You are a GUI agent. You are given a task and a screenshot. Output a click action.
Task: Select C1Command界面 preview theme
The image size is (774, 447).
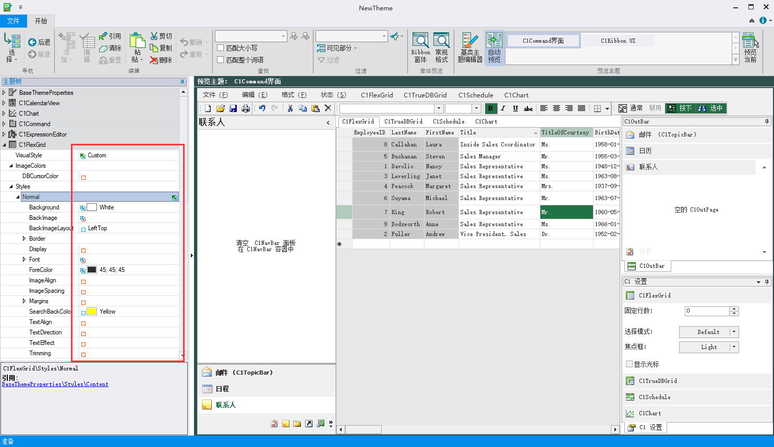pos(543,41)
